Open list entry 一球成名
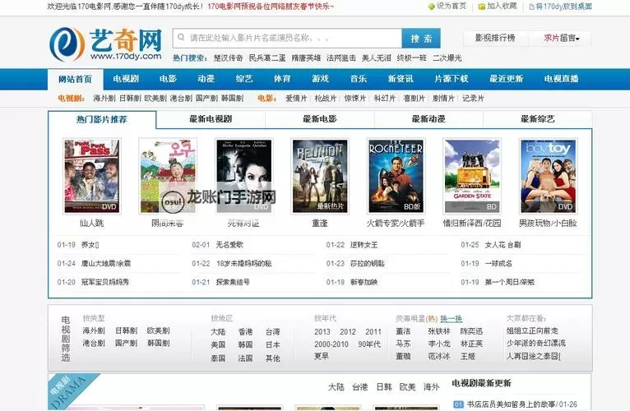This screenshot has width=630, height=411. [x=498, y=264]
